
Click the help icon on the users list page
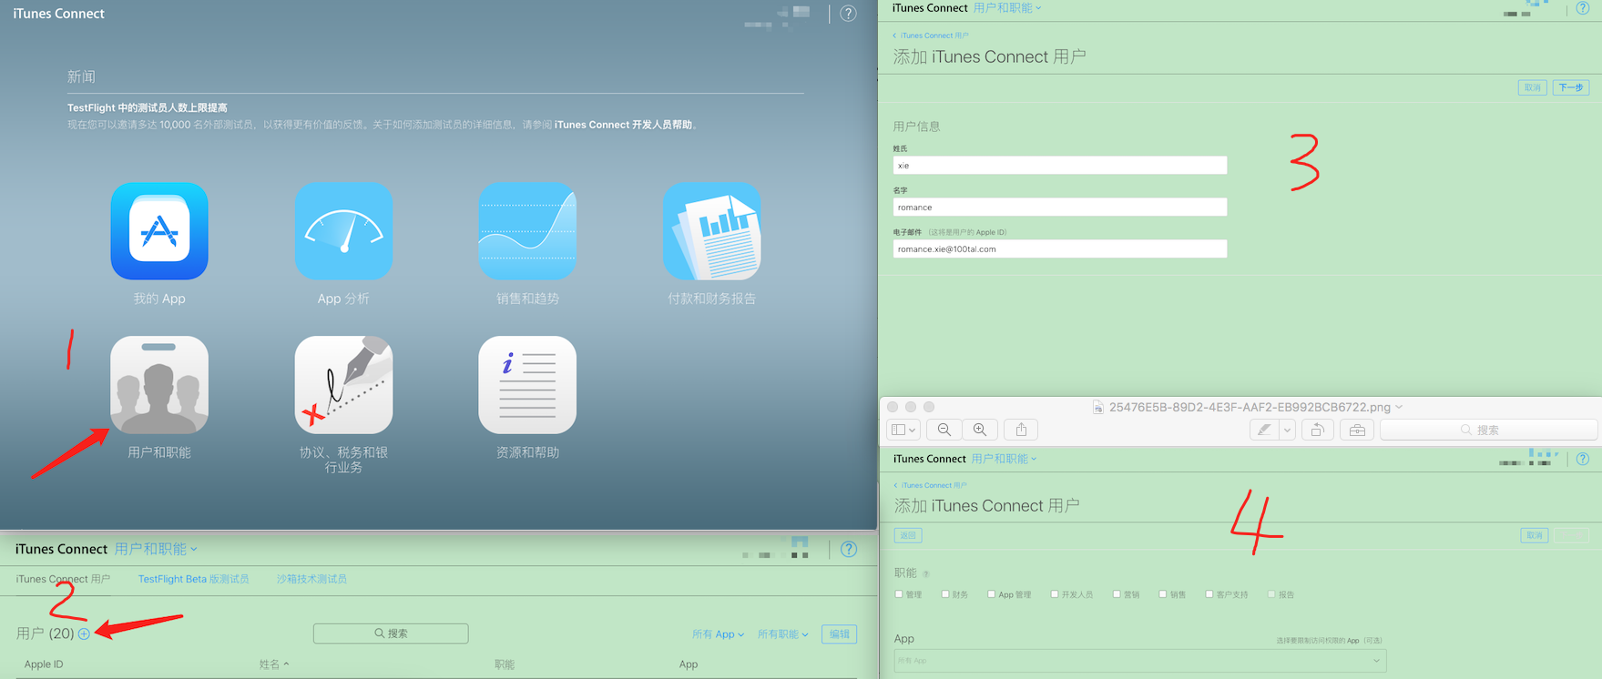pos(849,549)
